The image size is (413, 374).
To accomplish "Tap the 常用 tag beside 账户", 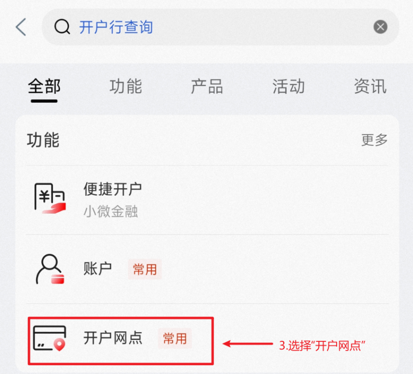I will click(145, 269).
